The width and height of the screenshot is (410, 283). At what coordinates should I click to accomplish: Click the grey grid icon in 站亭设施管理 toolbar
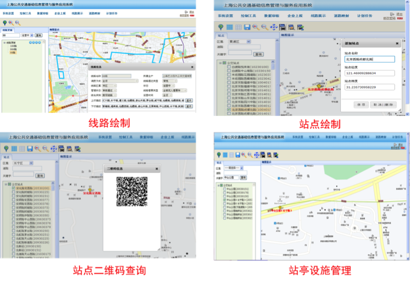[x=231, y=155]
